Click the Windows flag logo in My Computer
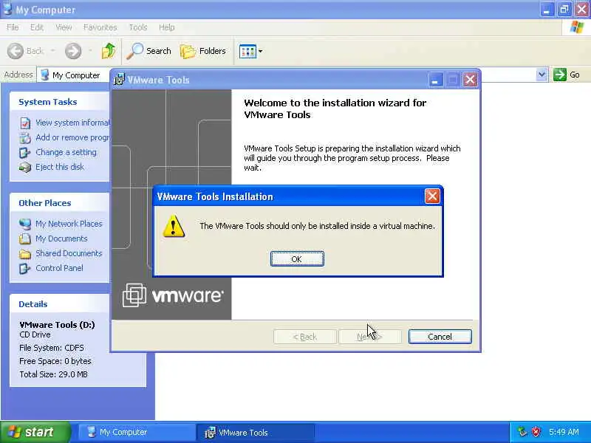Screen dimensions: 591x443 point(576,27)
